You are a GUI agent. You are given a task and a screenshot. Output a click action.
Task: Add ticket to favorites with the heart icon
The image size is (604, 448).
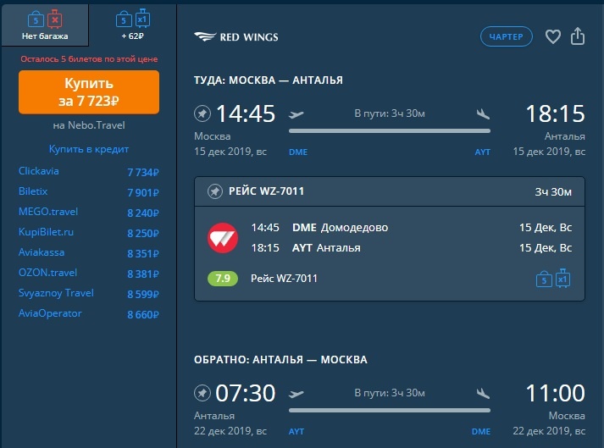[553, 36]
